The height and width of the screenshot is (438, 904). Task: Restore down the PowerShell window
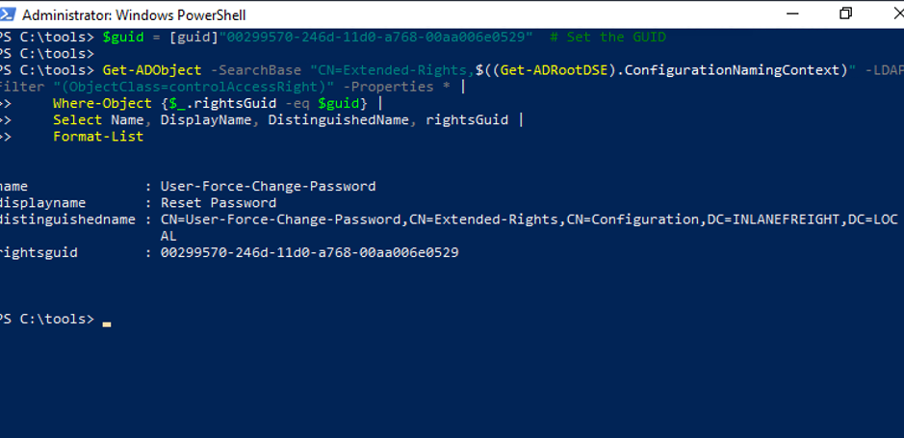pos(845,14)
